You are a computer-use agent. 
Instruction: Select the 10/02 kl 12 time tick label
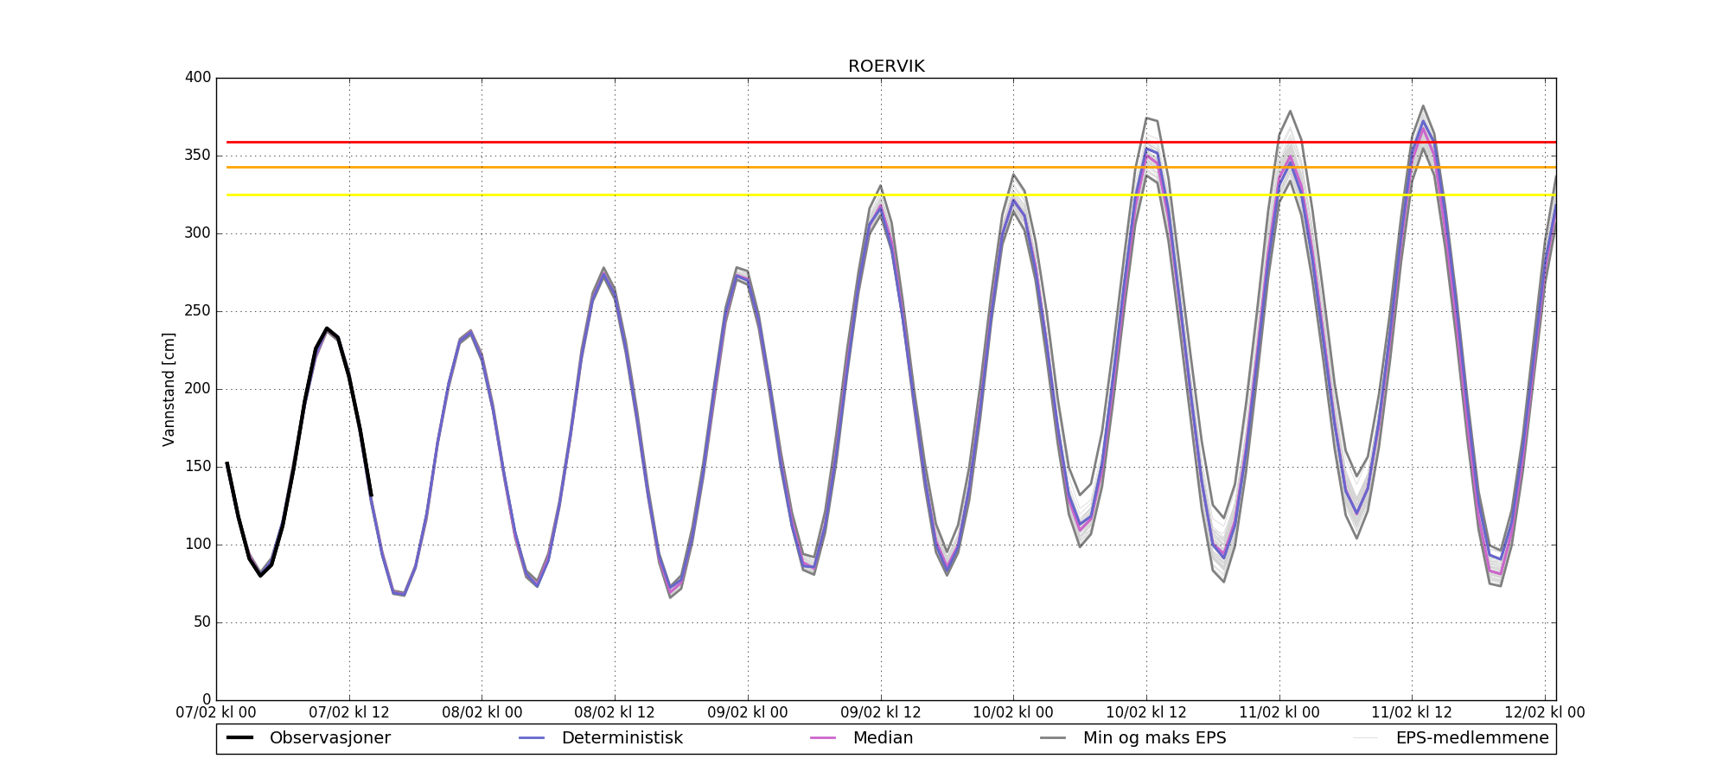click(x=1146, y=713)
